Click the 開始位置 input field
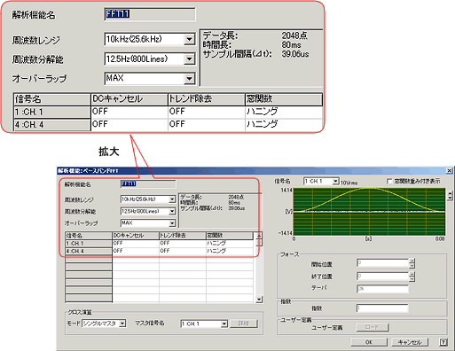This screenshot has width=455, height=351. point(382,263)
